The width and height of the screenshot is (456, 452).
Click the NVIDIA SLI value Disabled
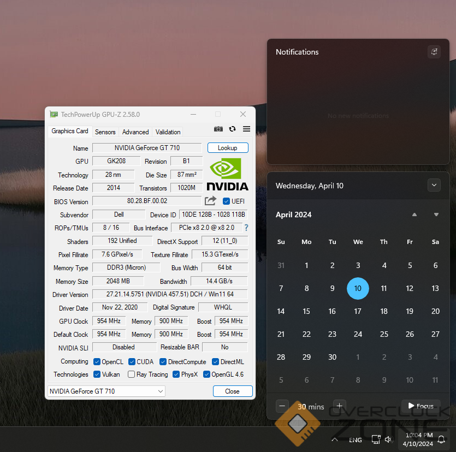(x=123, y=347)
